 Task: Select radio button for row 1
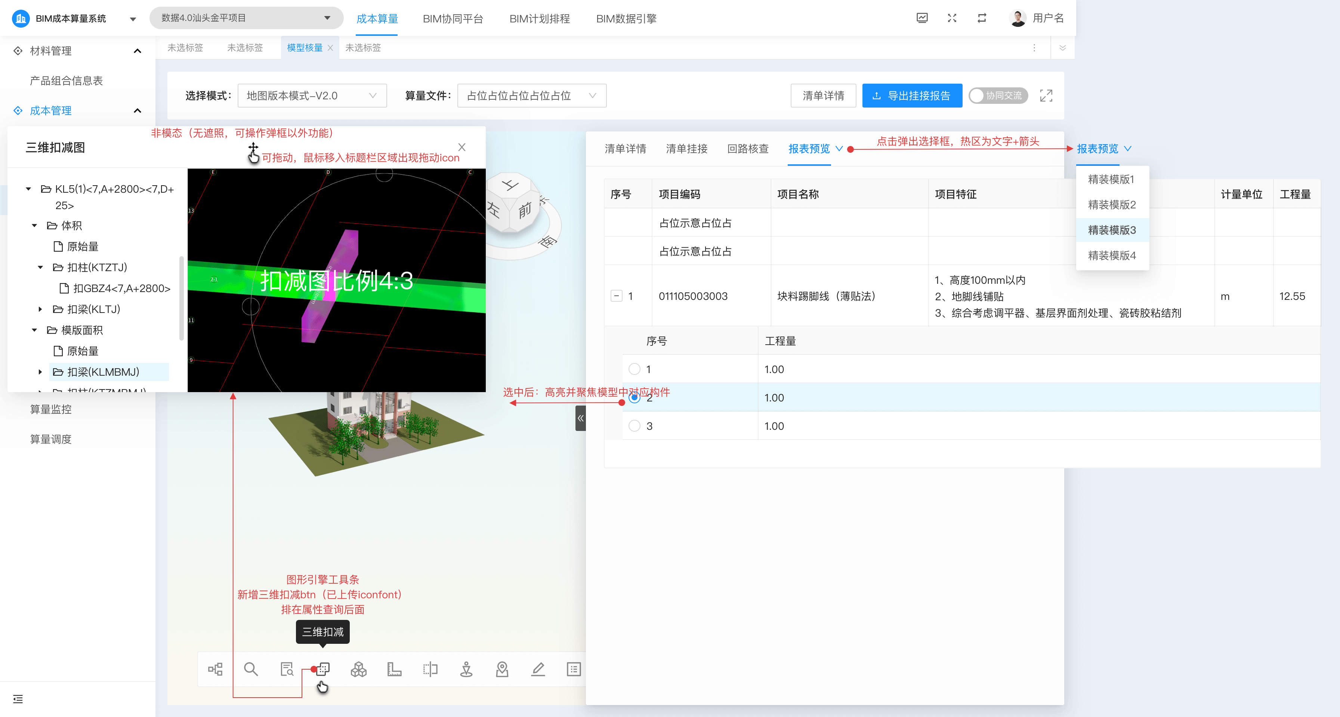[x=634, y=369]
